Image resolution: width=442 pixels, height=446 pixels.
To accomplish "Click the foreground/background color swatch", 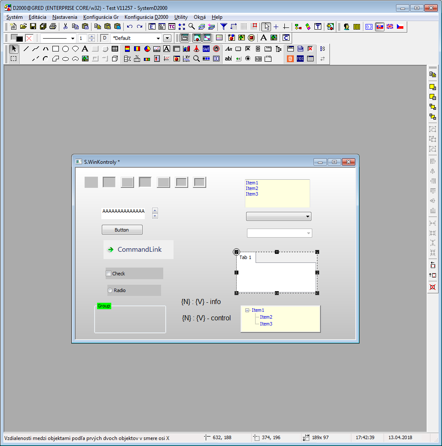I will (x=17, y=38).
